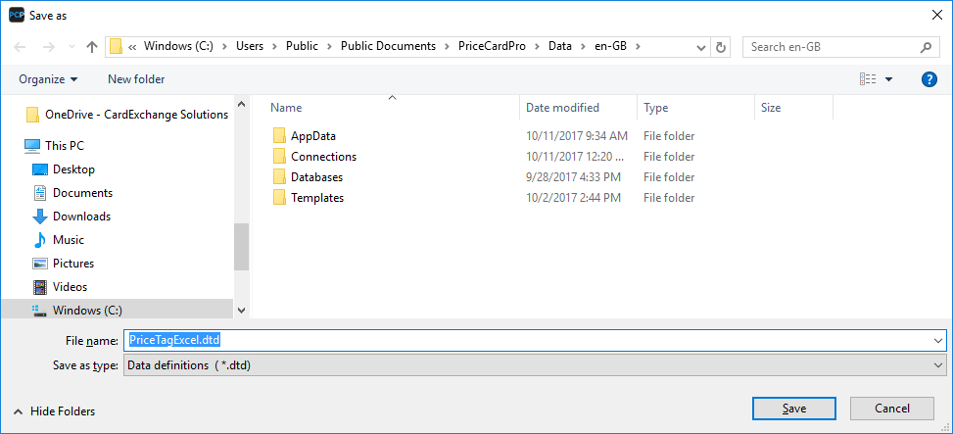The image size is (953, 434).
Task: Click the Refresh icon in address bar
Action: (721, 47)
